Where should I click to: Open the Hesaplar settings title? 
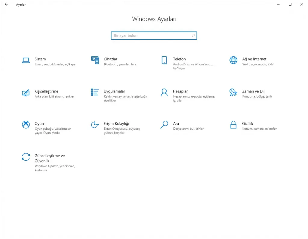(x=180, y=91)
